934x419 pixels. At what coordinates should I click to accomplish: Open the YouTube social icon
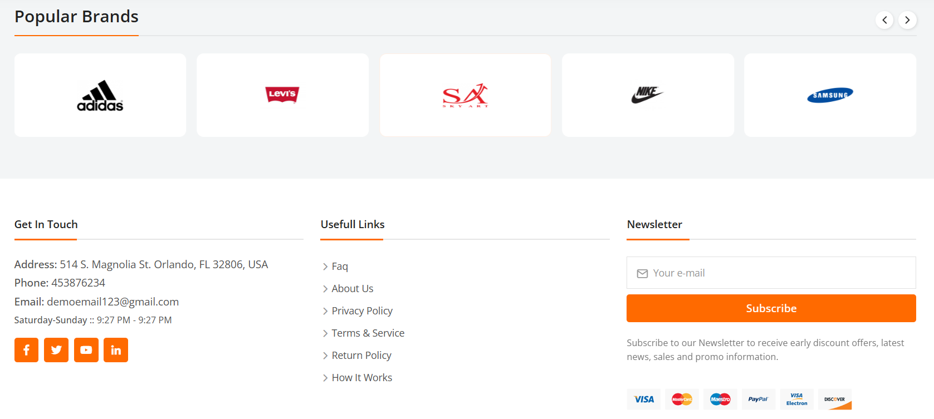point(86,350)
